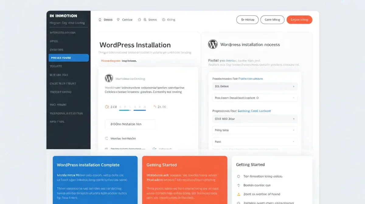
Task: Click the IN INMOTION logo in sidebar
Action: 63,16
